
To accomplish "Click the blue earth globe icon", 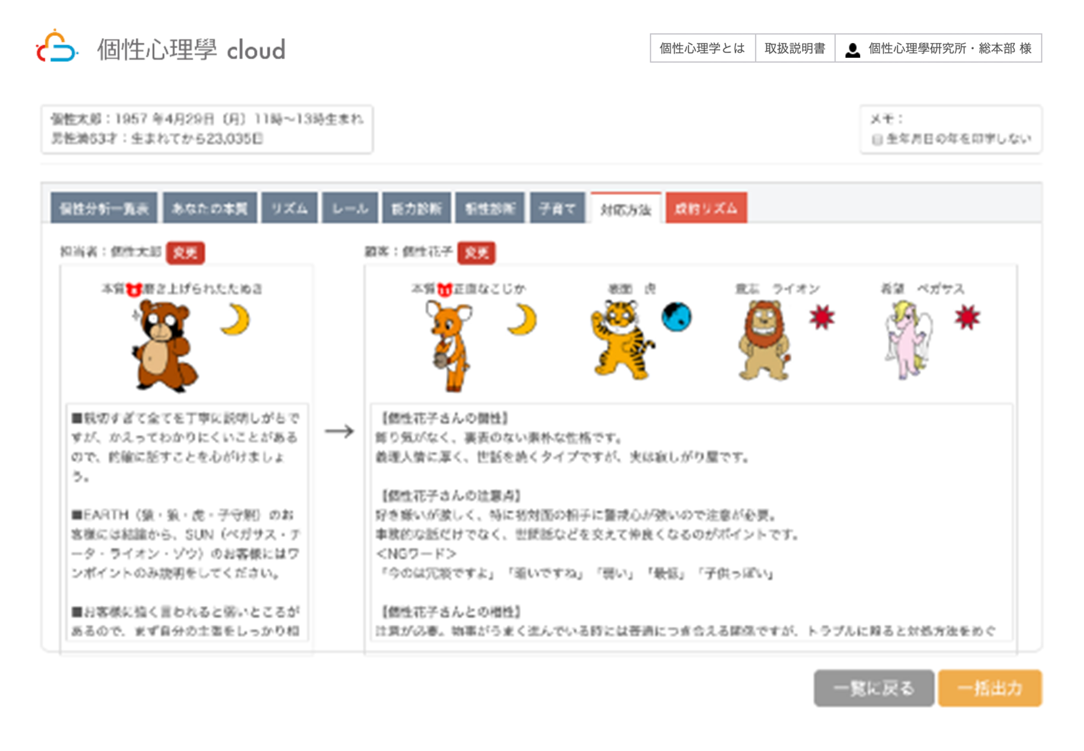I will tap(676, 317).
